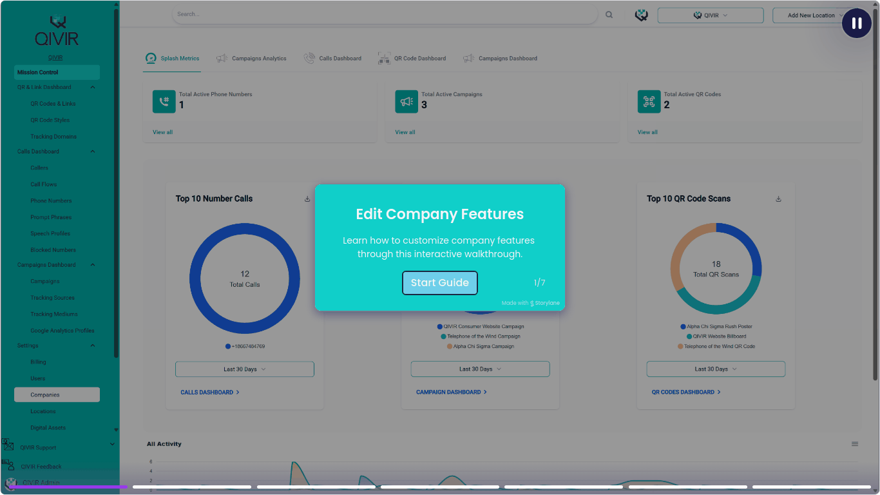Open Prompt Phrases in the sidebar
This screenshot has height=495, width=880.
coord(51,218)
